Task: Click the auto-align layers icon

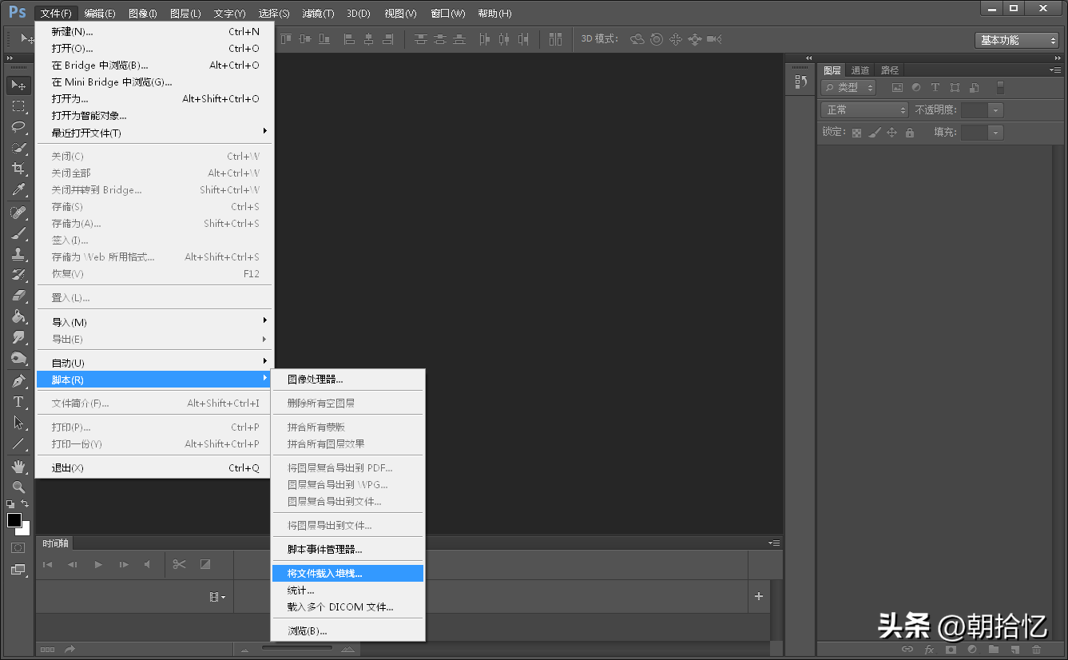Action: click(x=555, y=39)
